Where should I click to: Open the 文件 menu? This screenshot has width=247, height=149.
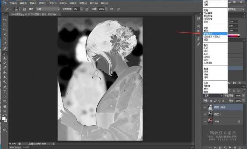click(13, 2)
